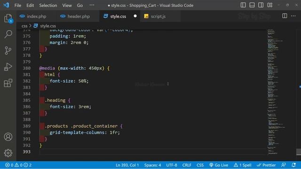Image resolution: width=301 pixels, height=169 pixels.
Task: Open the View menu
Action: pos(67,5)
